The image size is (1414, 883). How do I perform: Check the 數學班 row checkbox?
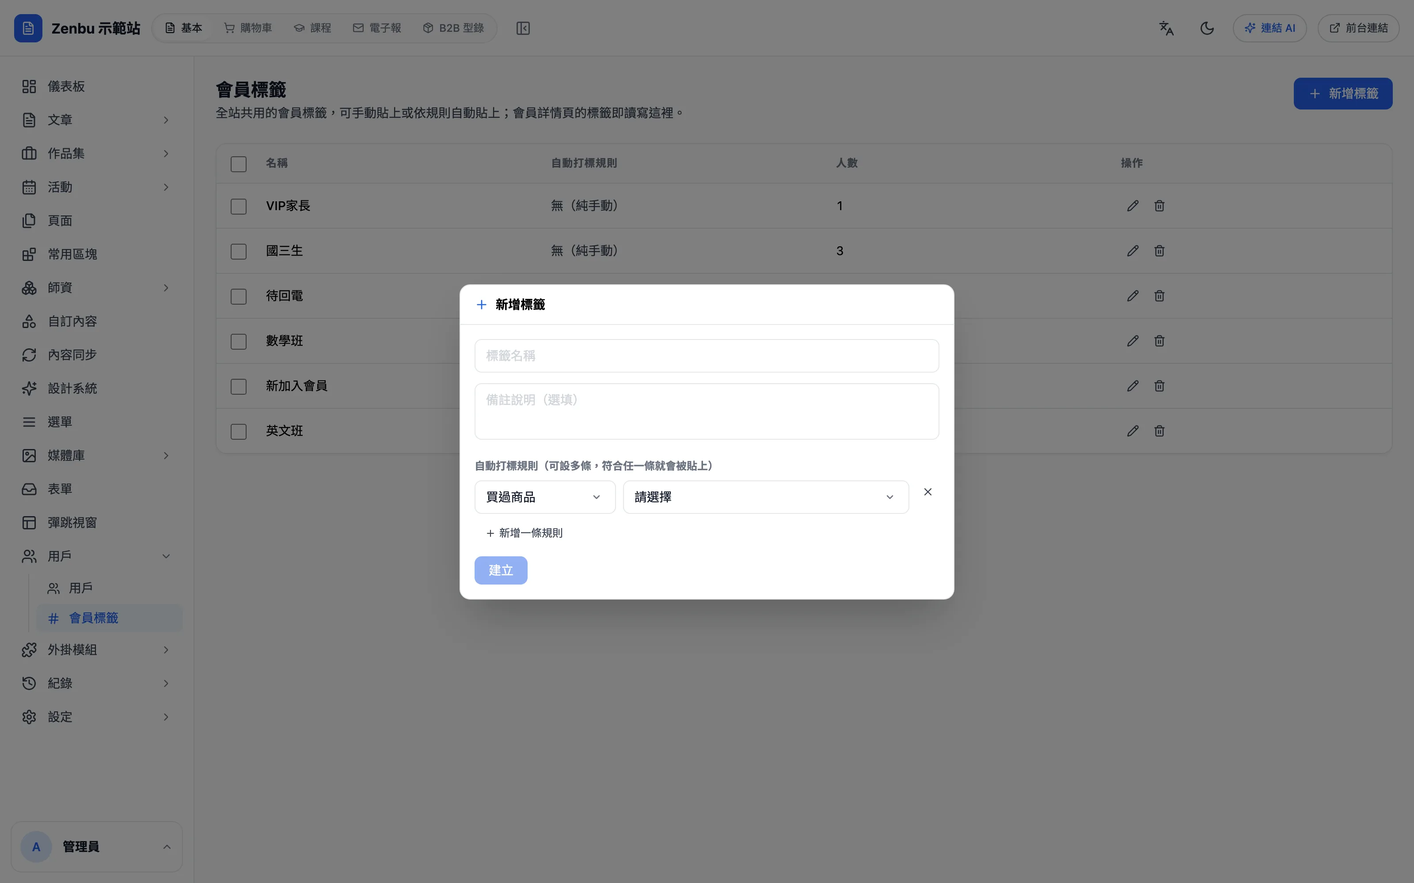coord(239,341)
